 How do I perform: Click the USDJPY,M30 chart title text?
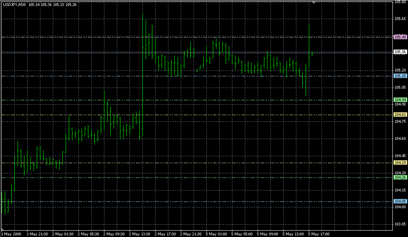pyautogui.click(x=14, y=5)
